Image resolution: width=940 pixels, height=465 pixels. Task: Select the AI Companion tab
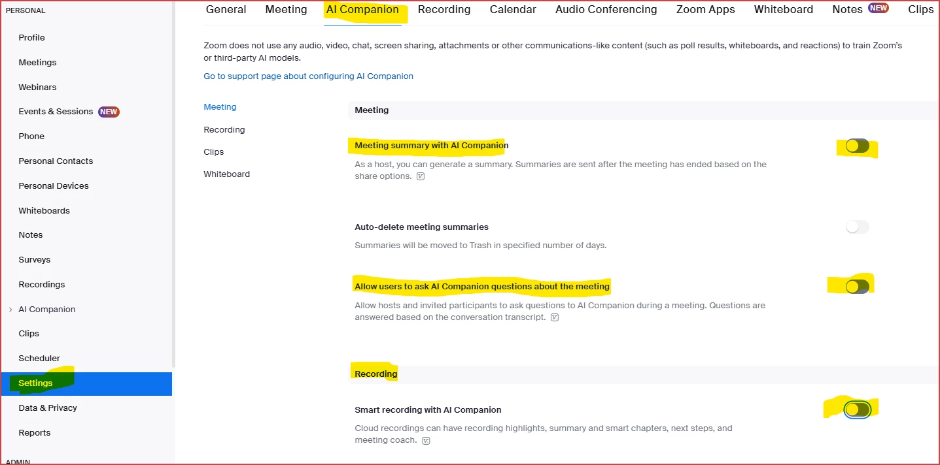pyautogui.click(x=362, y=10)
